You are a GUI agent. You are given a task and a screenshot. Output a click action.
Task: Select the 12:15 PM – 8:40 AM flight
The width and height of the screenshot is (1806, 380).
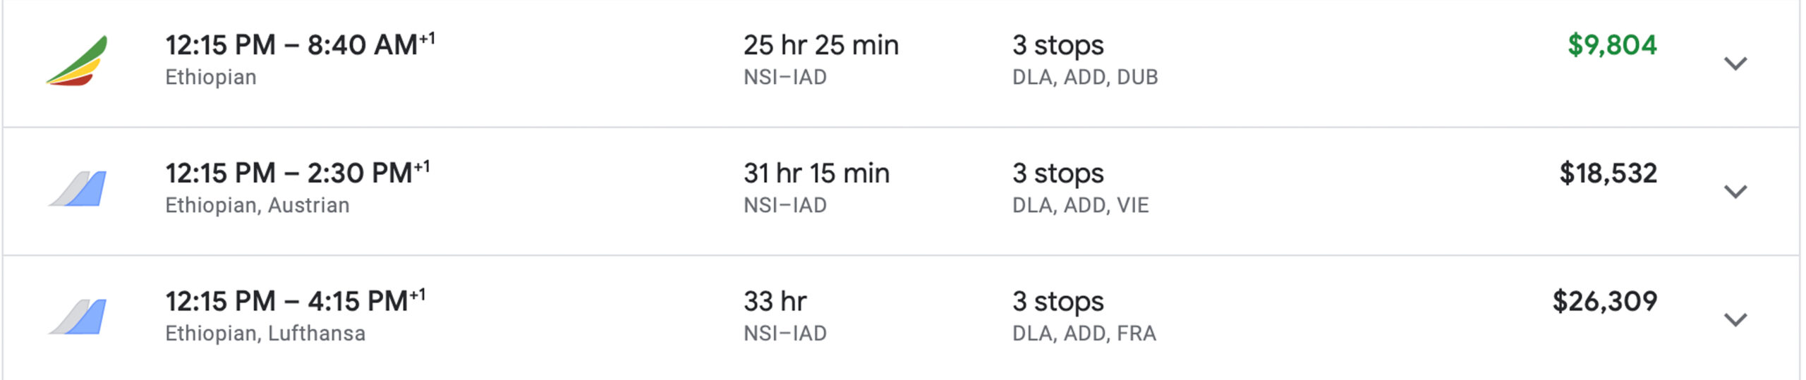click(x=901, y=63)
